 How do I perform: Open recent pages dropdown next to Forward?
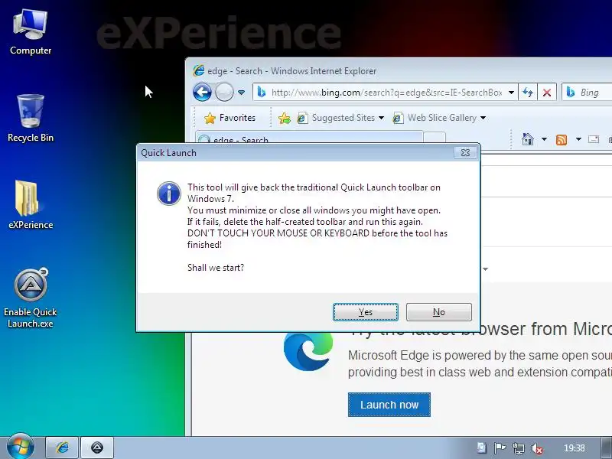pos(241,93)
